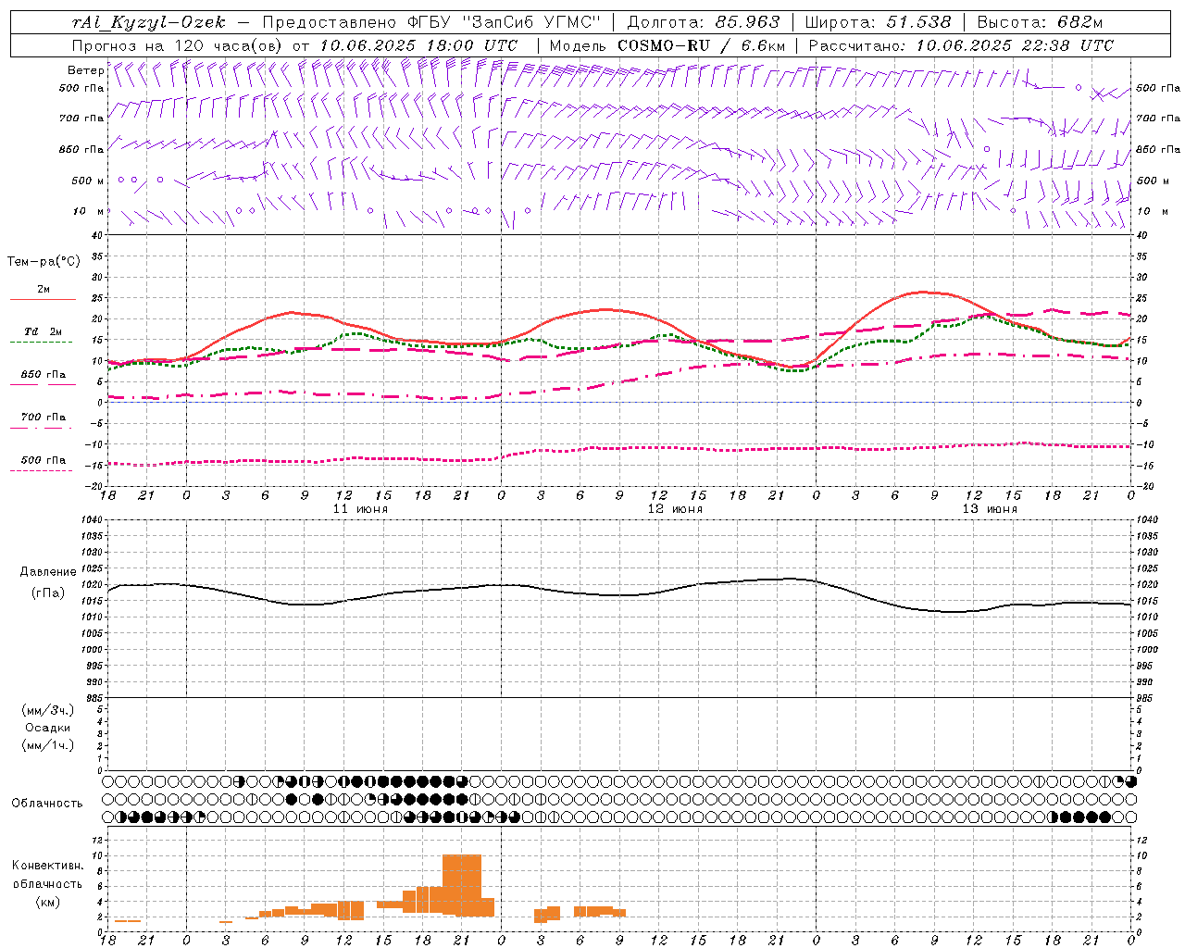Click the 850 гПа temperature legend label
This screenshot has width=1185, height=948.
point(43,375)
